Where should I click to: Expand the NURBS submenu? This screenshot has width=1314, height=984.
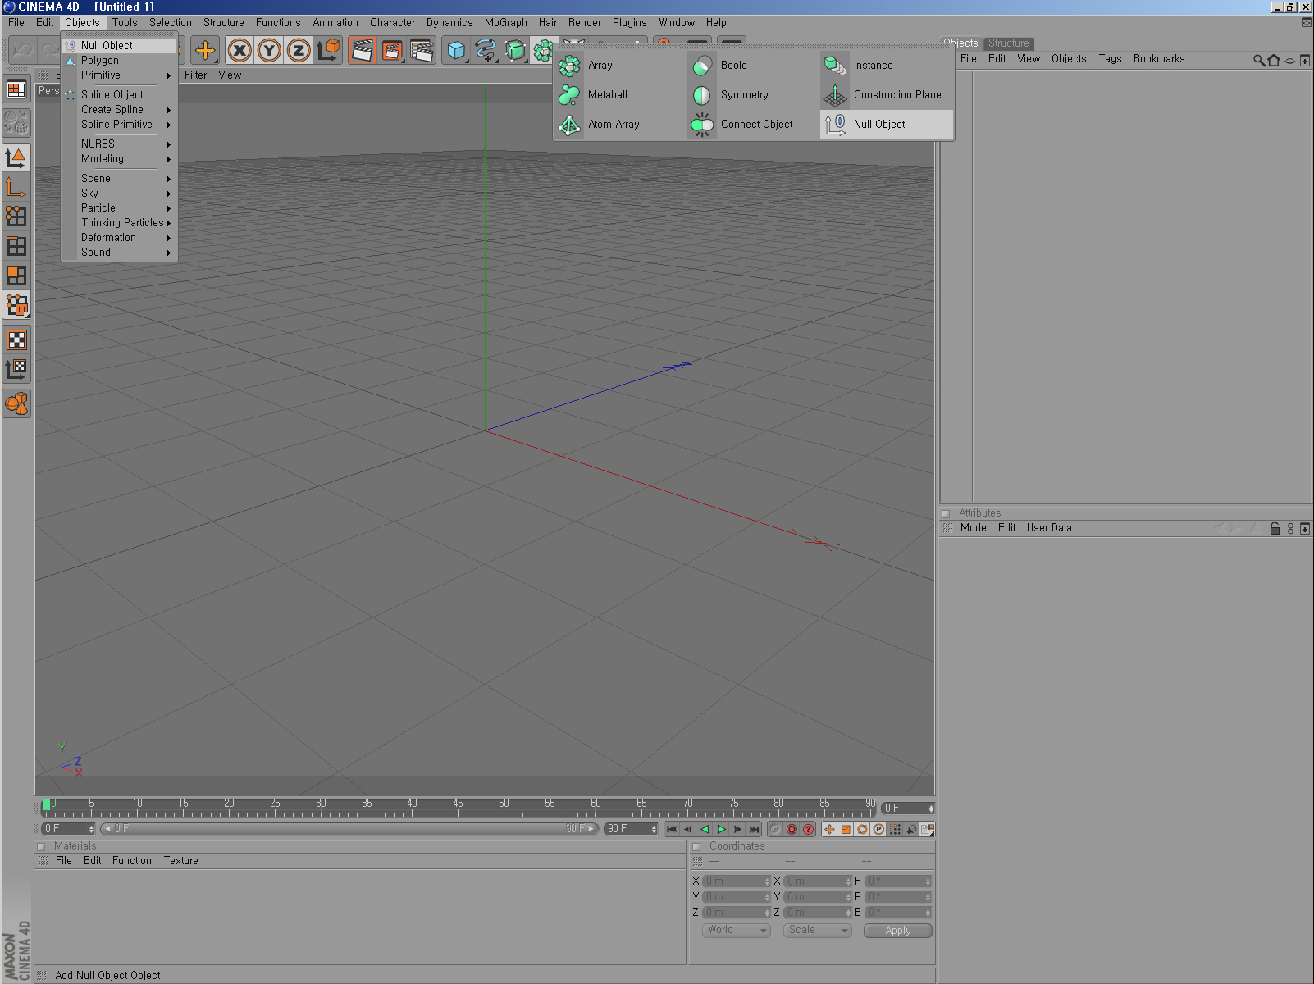[x=119, y=144]
